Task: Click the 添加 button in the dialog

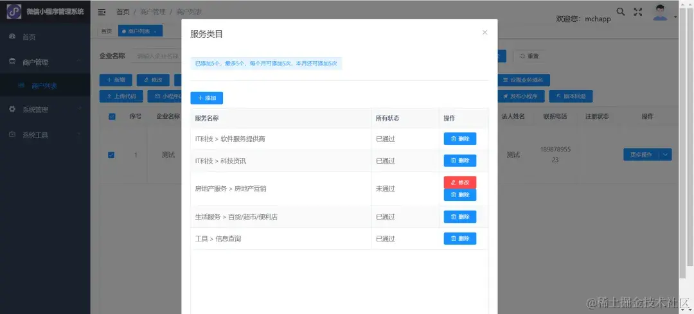Action: (207, 98)
